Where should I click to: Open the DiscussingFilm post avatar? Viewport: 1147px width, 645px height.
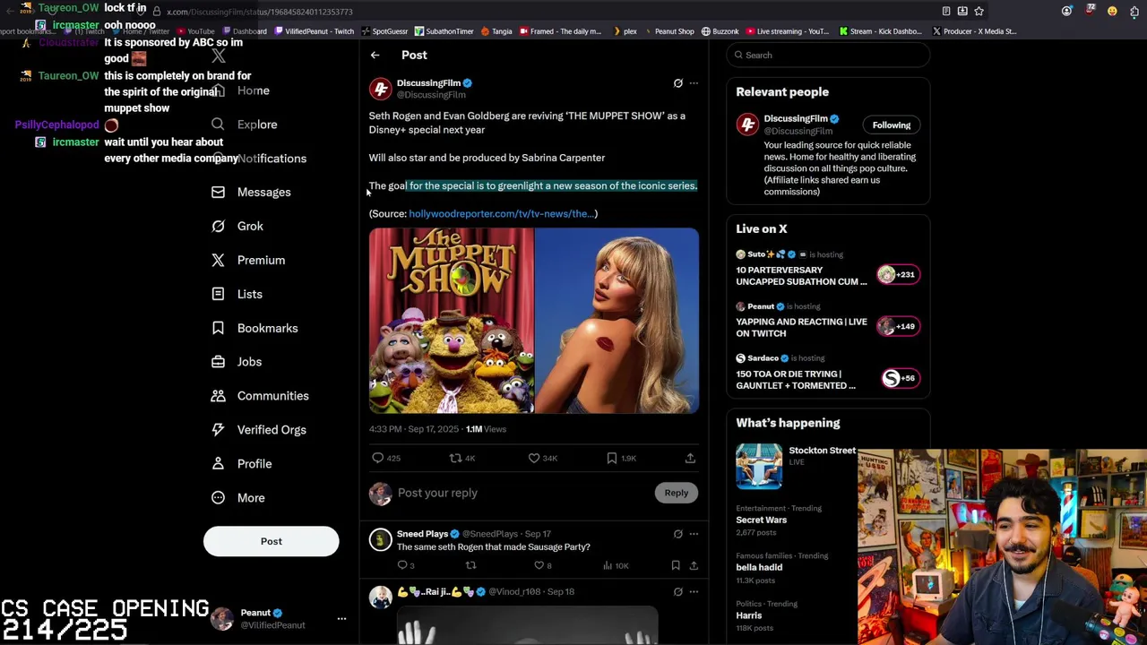tap(381, 89)
